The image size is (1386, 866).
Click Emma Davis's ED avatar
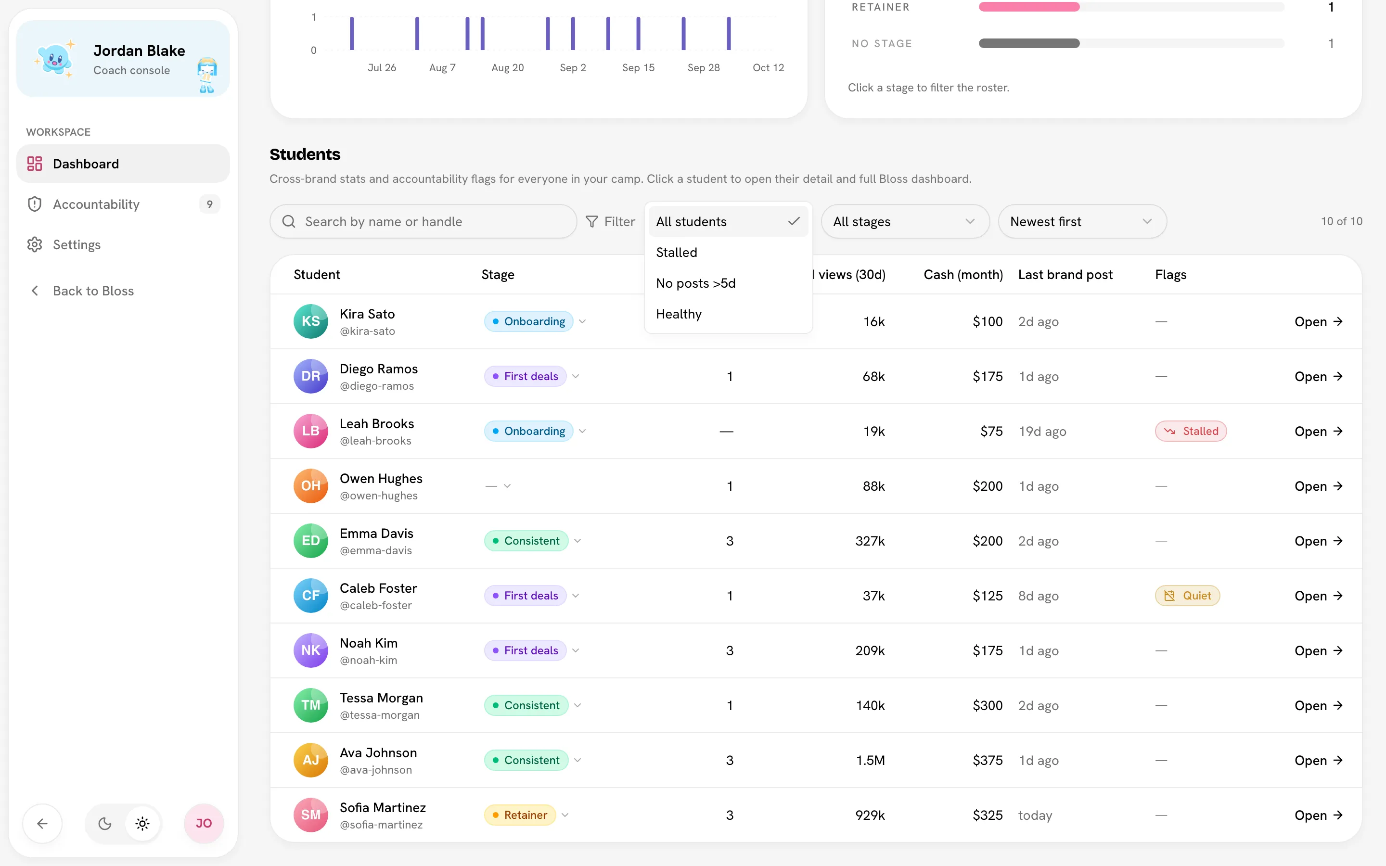[310, 541]
